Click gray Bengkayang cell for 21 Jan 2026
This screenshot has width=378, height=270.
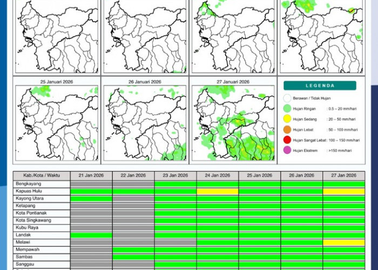(91, 184)
